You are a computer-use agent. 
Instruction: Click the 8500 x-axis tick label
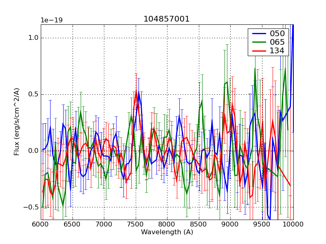(x=198, y=224)
